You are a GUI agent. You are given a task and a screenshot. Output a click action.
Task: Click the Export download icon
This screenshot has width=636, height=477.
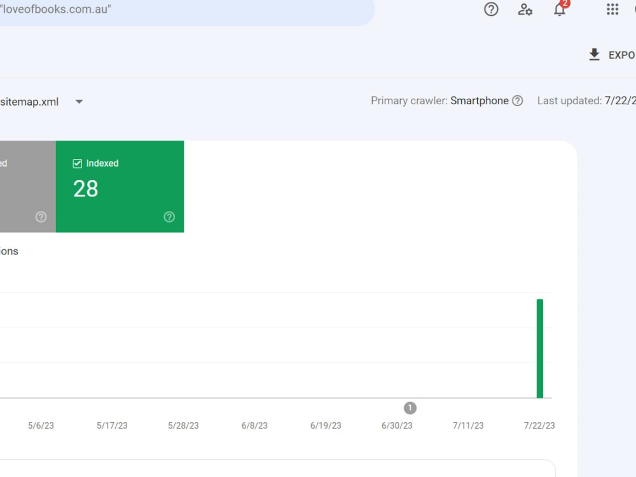[594, 54]
